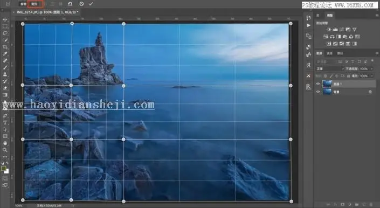This screenshot has width=380, height=208.
Task: Toggle lock layer position
Action: coord(337,76)
